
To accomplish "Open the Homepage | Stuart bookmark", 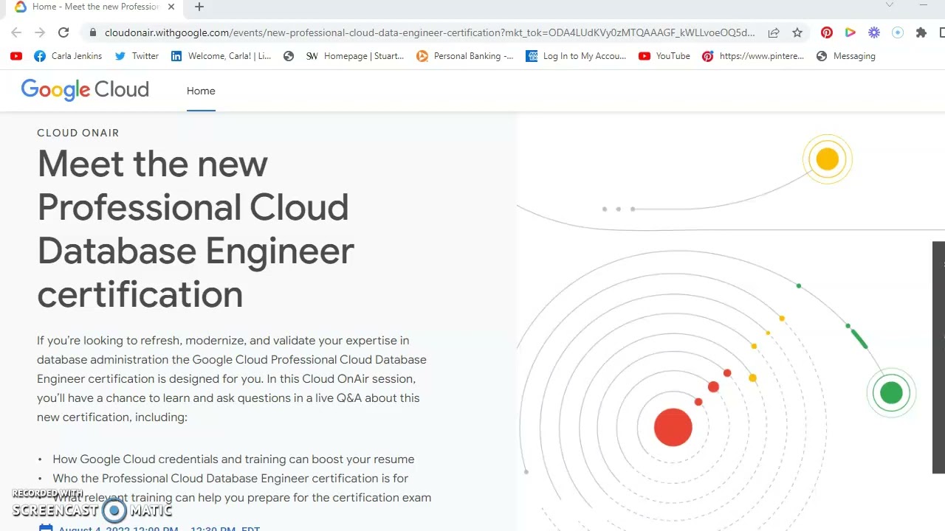I will coord(355,56).
